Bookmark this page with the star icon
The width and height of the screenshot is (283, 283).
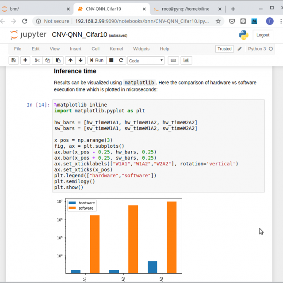coord(218,21)
